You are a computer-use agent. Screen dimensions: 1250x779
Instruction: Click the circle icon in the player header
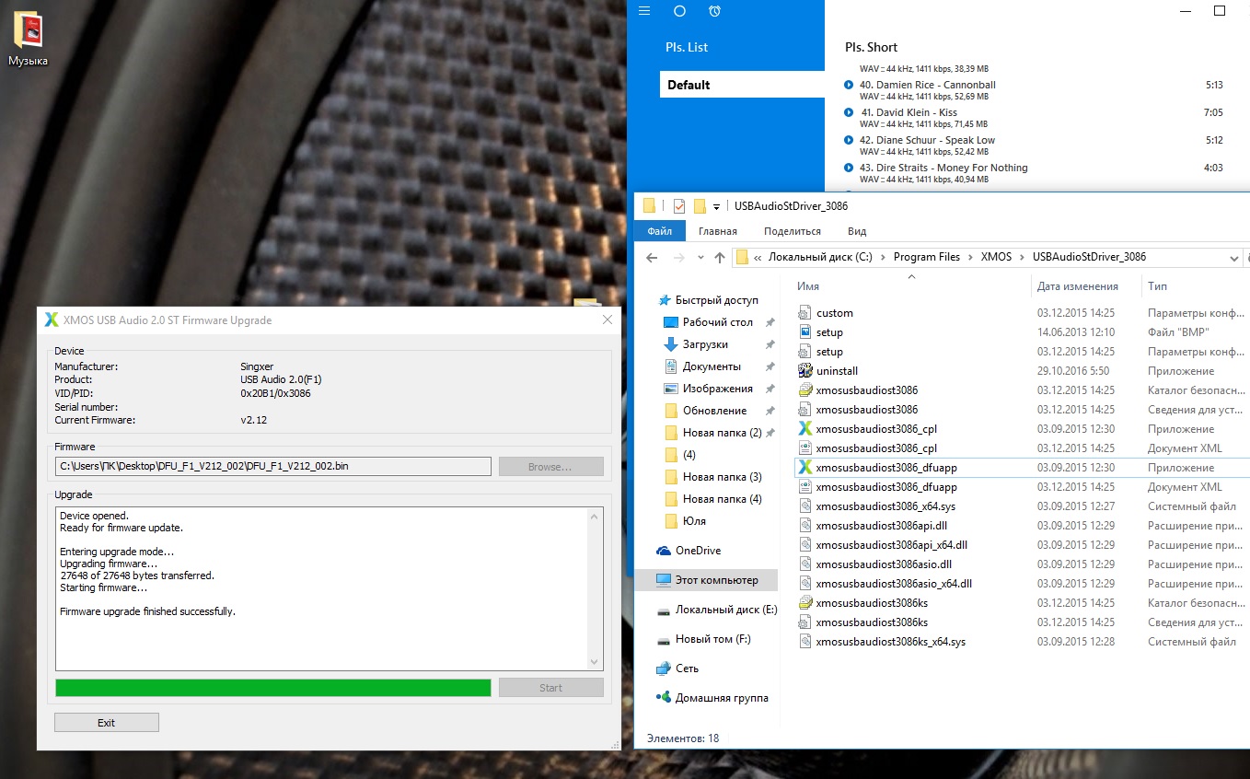tap(679, 11)
